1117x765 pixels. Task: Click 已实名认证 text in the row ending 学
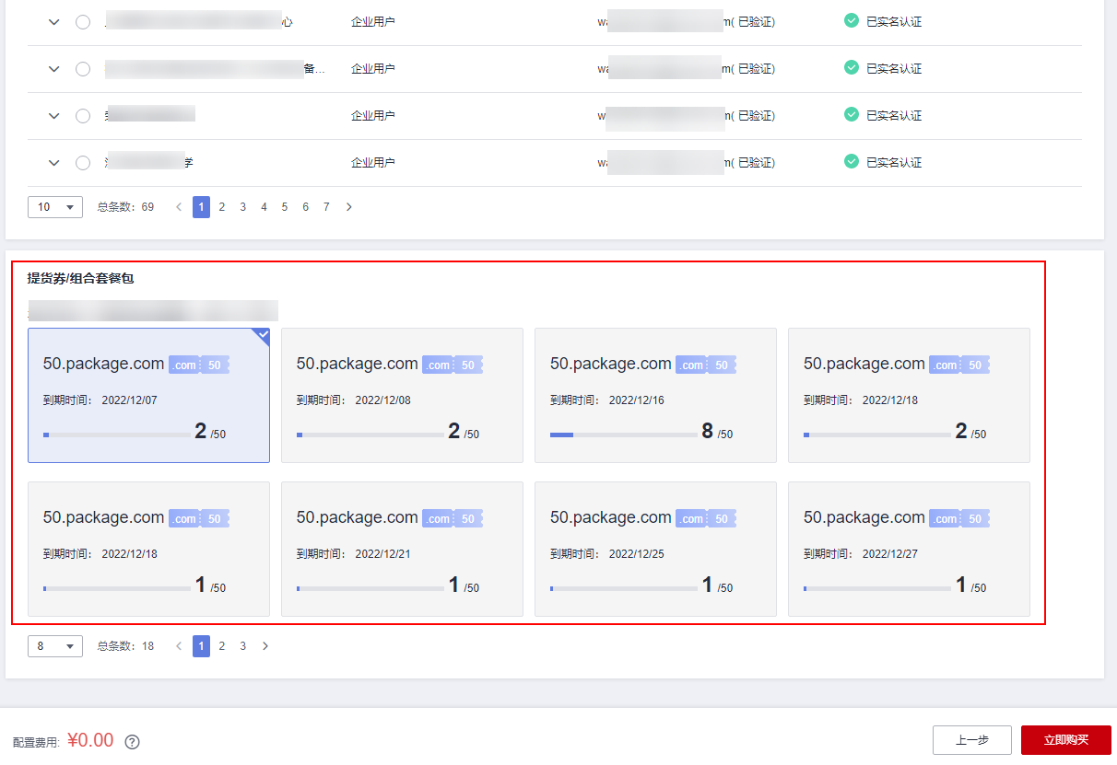894,162
